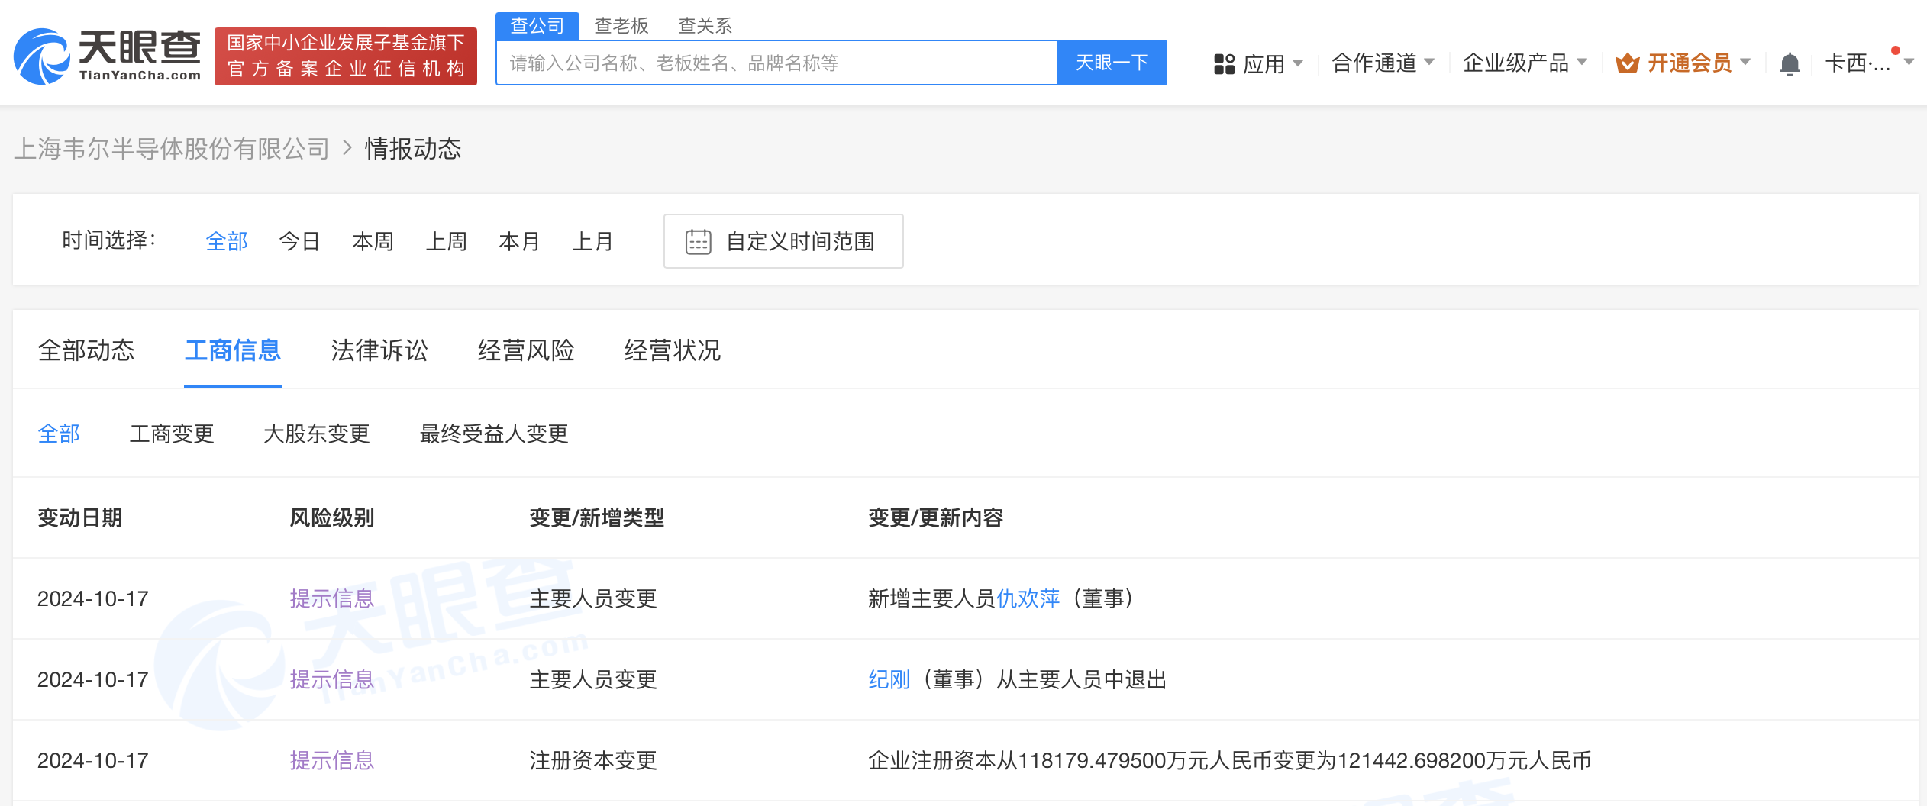Image resolution: width=1927 pixels, height=806 pixels.
Task: Click the membership crown icon
Action: click(1627, 63)
